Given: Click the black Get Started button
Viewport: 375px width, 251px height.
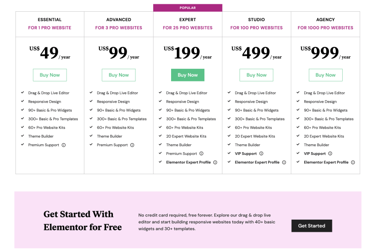Looking at the screenshot, I should click(312, 226).
